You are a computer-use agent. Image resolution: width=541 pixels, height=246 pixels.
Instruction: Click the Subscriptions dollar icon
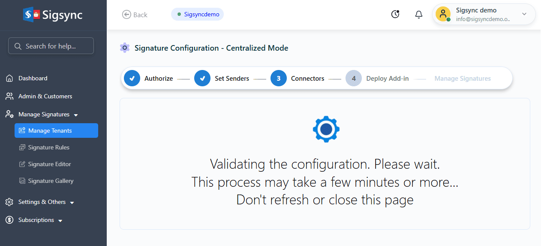click(x=9, y=220)
